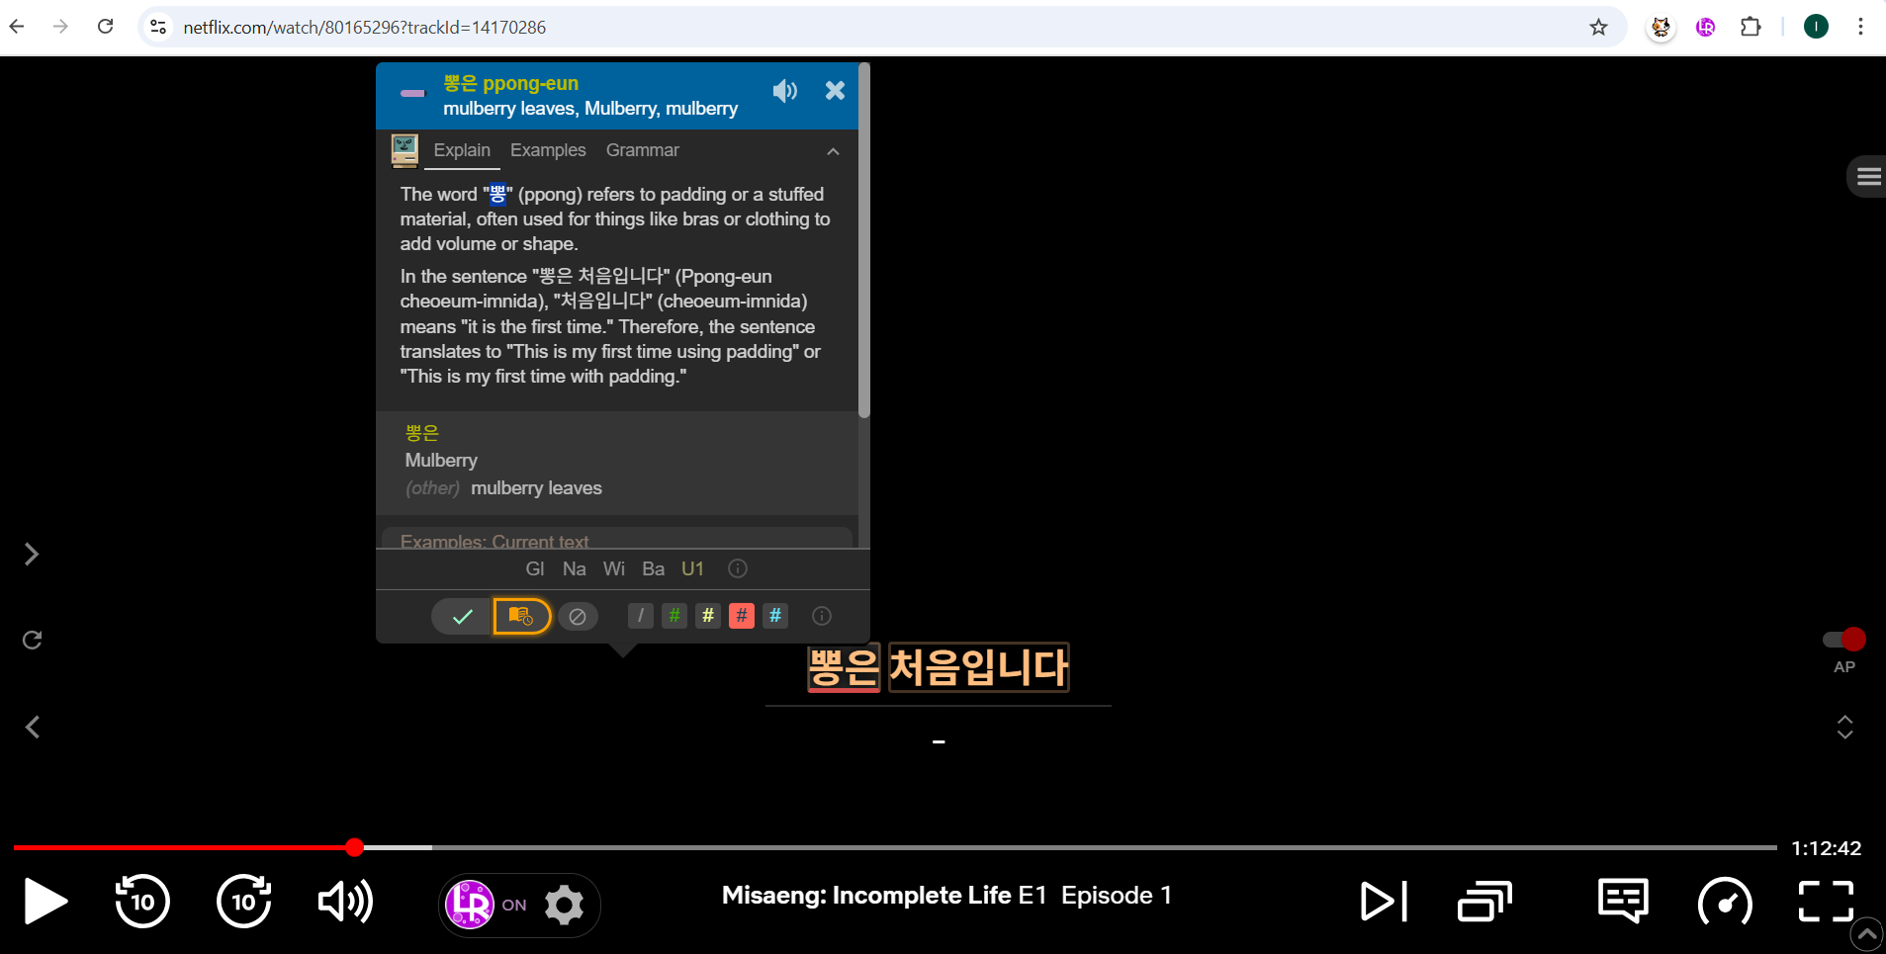
Task: Toggle the AP auto-pause switch
Action: pos(1844,640)
